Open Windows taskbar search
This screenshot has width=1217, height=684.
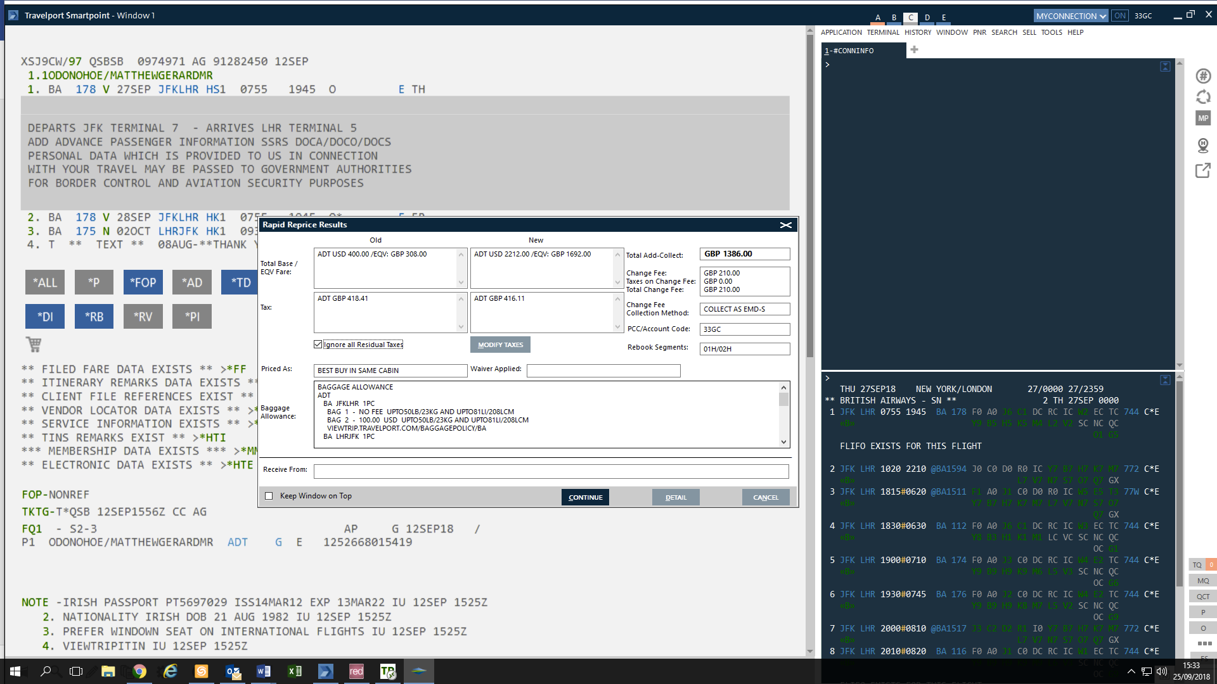pos(46,671)
